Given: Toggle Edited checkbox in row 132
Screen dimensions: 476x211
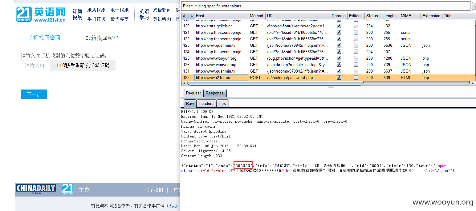Looking at the screenshot, I should click(356, 78).
